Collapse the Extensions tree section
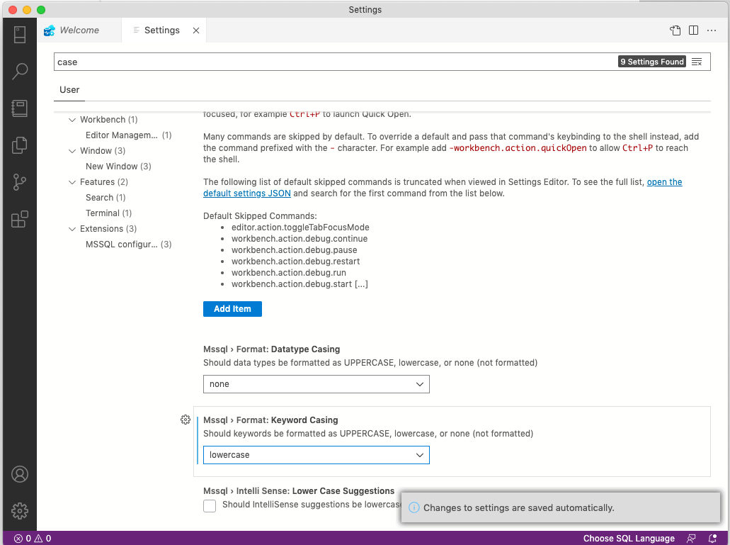Screen dimensions: 730x545 72,229
